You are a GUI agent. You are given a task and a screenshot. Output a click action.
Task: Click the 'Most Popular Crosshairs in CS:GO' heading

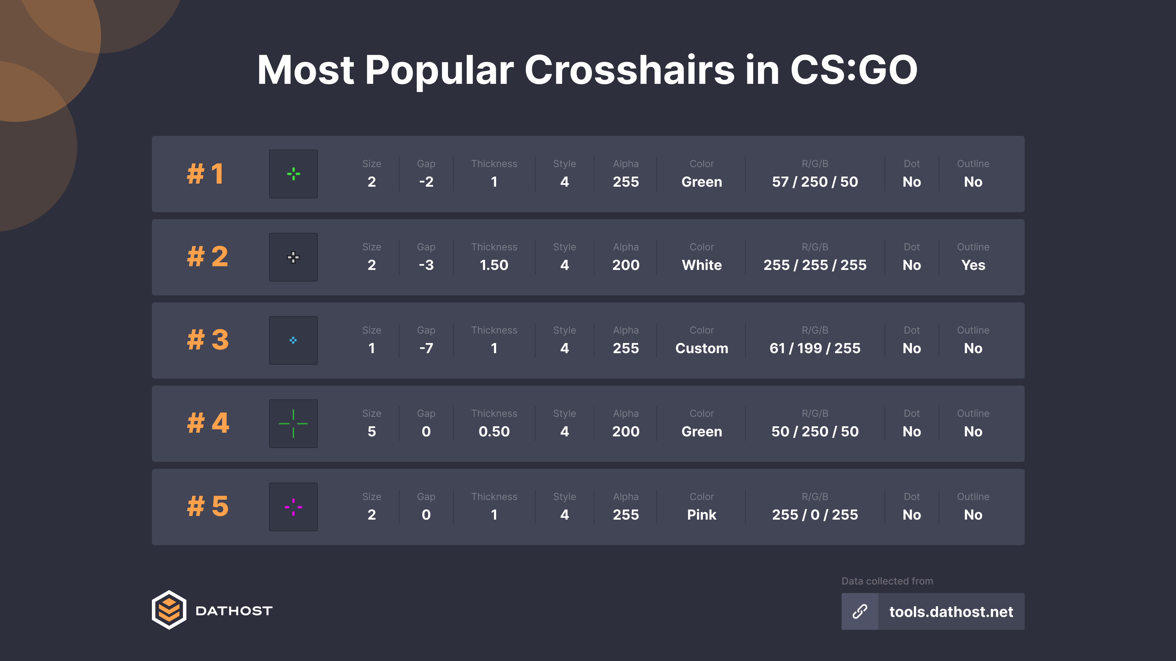point(588,70)
